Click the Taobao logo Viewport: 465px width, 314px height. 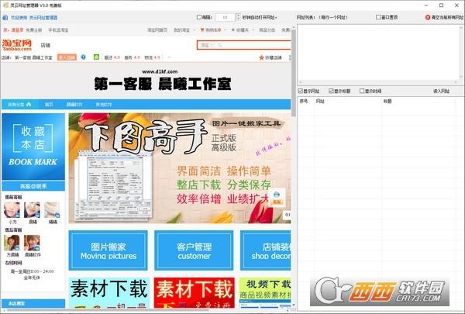pos(17,45)
